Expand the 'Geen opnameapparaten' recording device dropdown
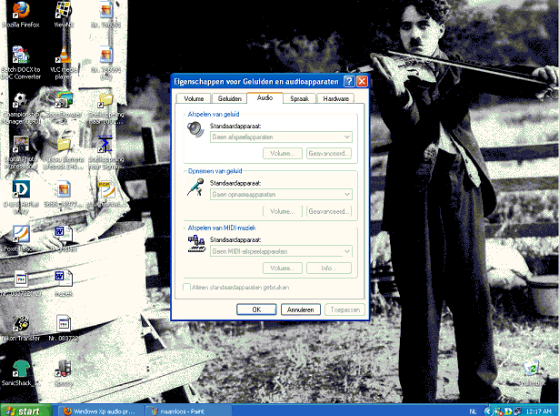The image size is (559, 416). pos(346,194)
